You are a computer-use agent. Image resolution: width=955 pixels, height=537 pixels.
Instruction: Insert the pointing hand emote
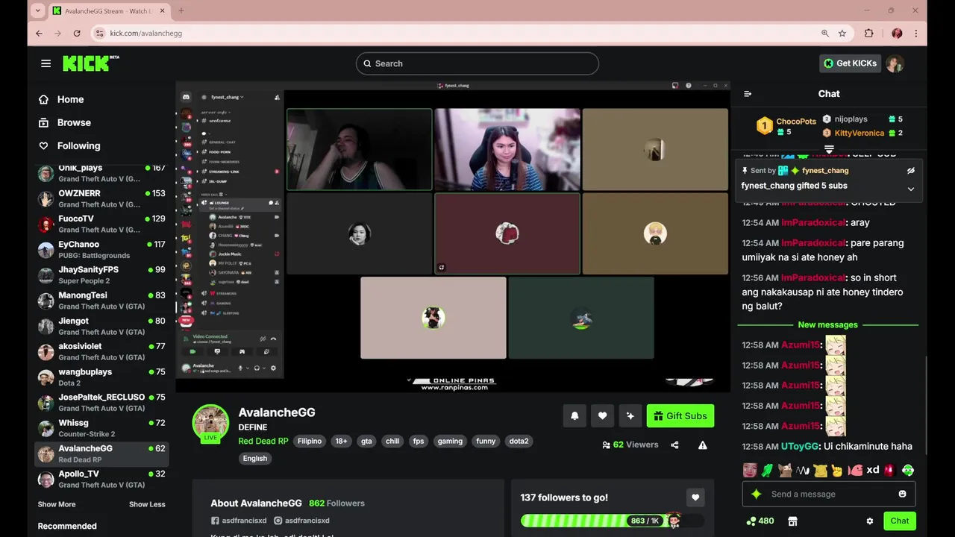tap(837, 470)
